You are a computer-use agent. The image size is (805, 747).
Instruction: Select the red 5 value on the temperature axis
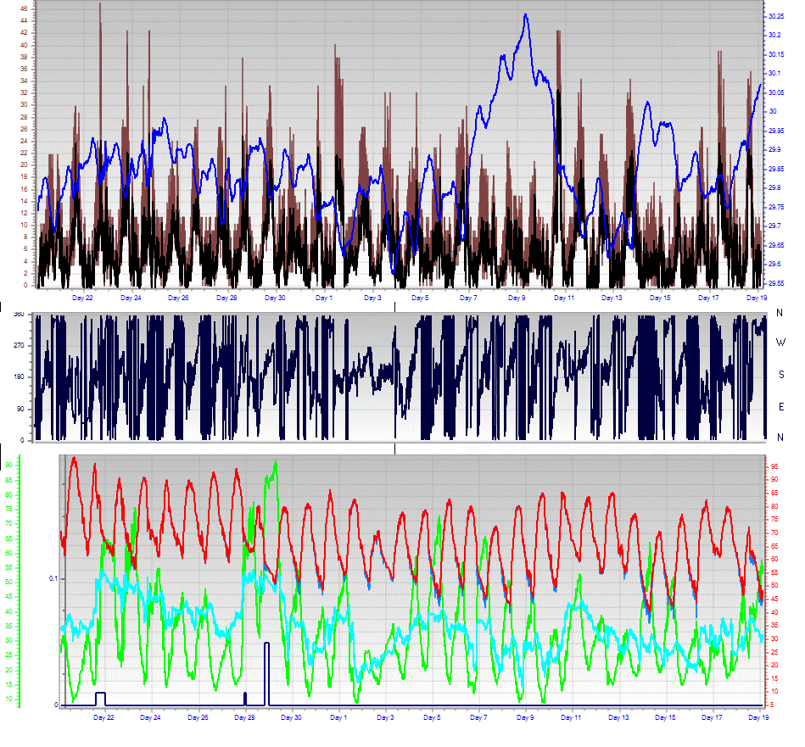(772, 705)
